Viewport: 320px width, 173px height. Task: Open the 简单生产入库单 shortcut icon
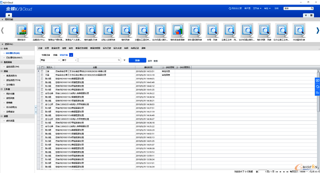73,30
